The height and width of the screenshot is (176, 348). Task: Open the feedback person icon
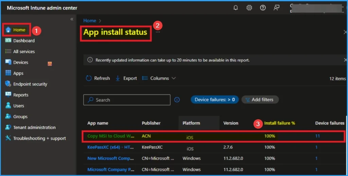(x=276, y=8)
